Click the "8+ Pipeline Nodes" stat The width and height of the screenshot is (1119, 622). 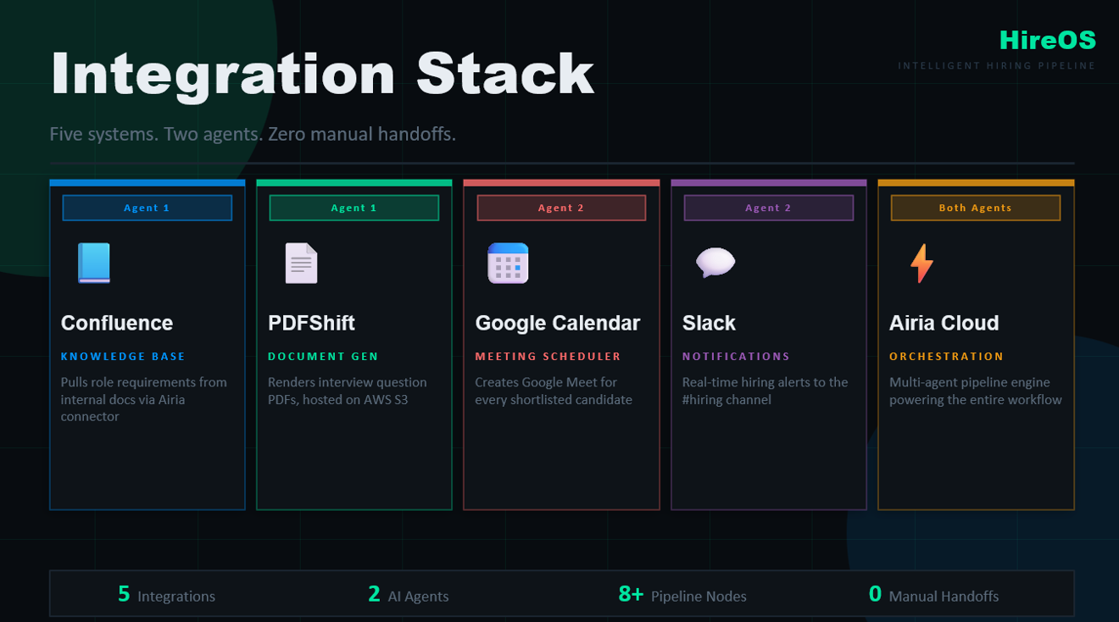click(x=682, y=595)
